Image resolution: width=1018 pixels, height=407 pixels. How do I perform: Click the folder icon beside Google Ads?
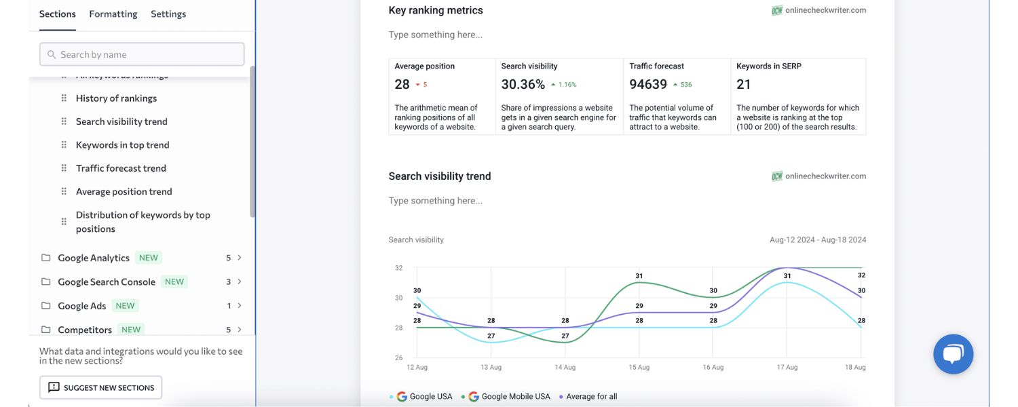coord(45,305)
